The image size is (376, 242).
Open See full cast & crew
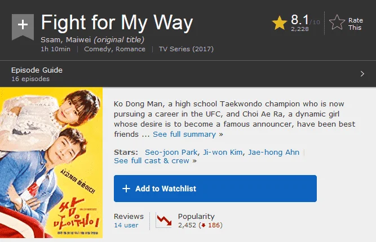point(152,160)
